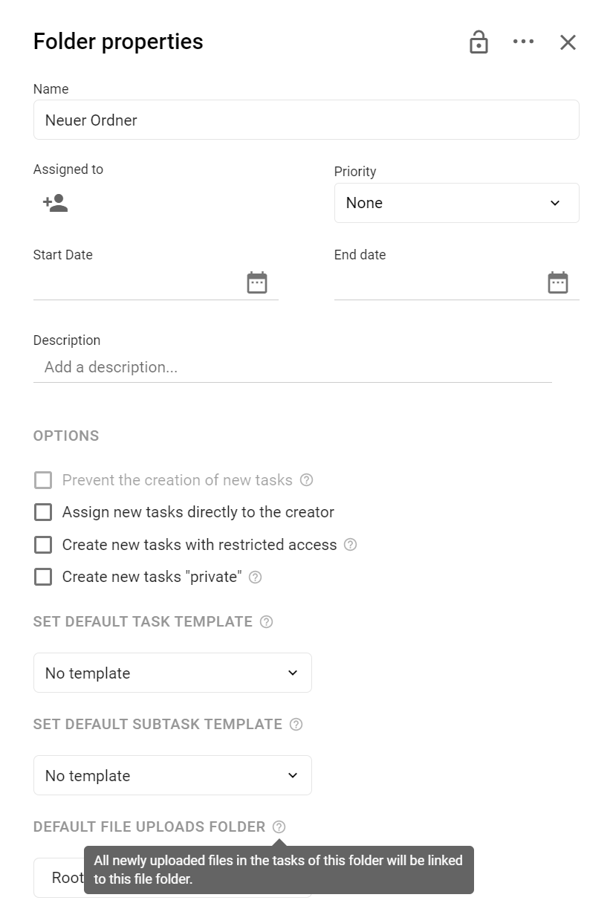Enable Assign new tasks directly to creator
Image resolution: width=613 pixels, height=909 pixels.
[43, 512]
